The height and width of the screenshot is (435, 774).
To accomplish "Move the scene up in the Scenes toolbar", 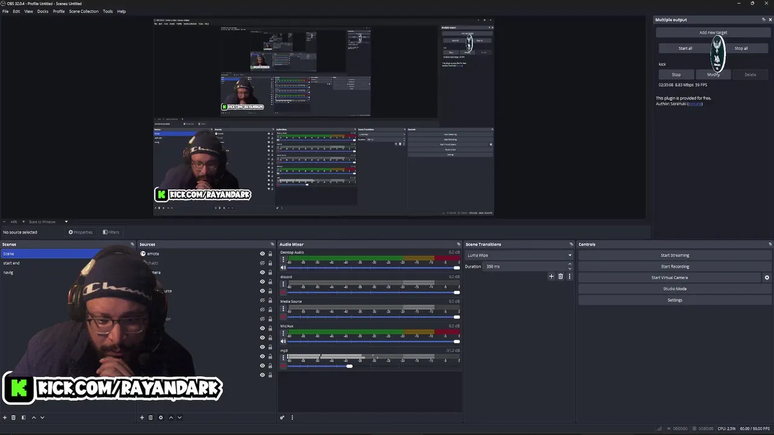I will [33, 417].
